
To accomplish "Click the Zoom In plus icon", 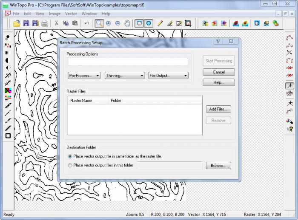I will 109,23.
